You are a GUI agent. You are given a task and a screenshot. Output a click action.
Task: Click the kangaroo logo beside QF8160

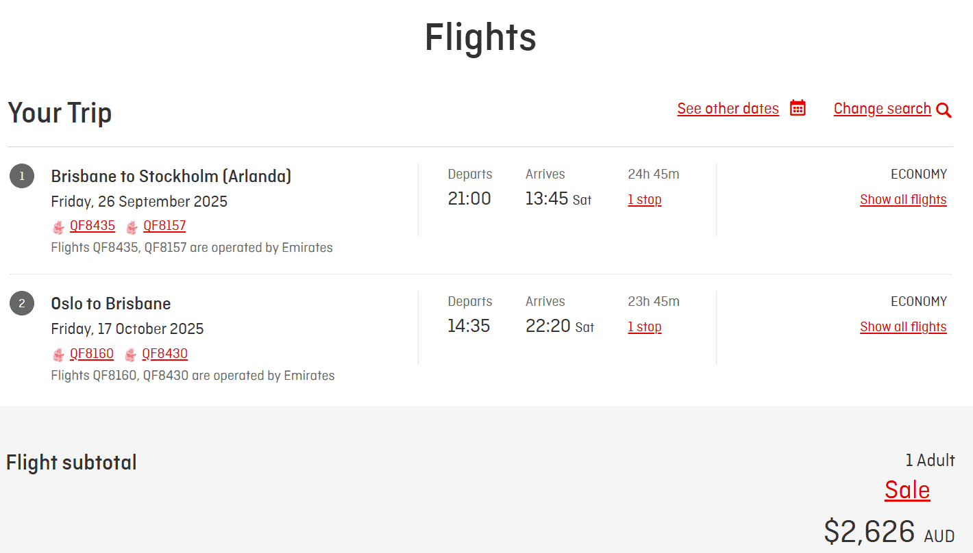(58, 355)
